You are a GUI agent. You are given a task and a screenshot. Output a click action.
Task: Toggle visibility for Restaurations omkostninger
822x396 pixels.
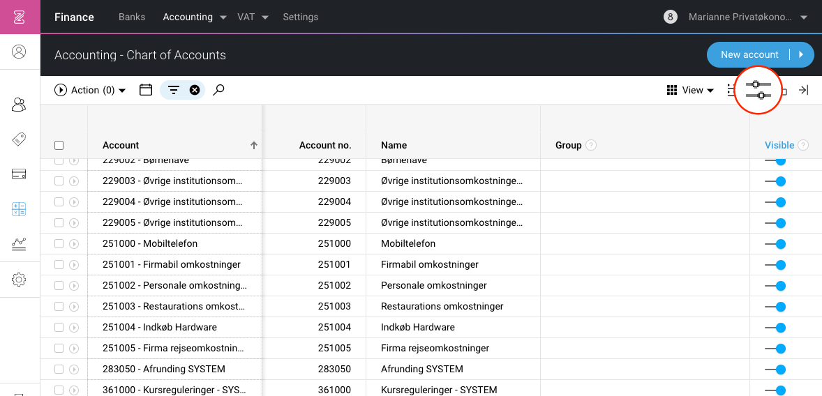tap(775, 307)
